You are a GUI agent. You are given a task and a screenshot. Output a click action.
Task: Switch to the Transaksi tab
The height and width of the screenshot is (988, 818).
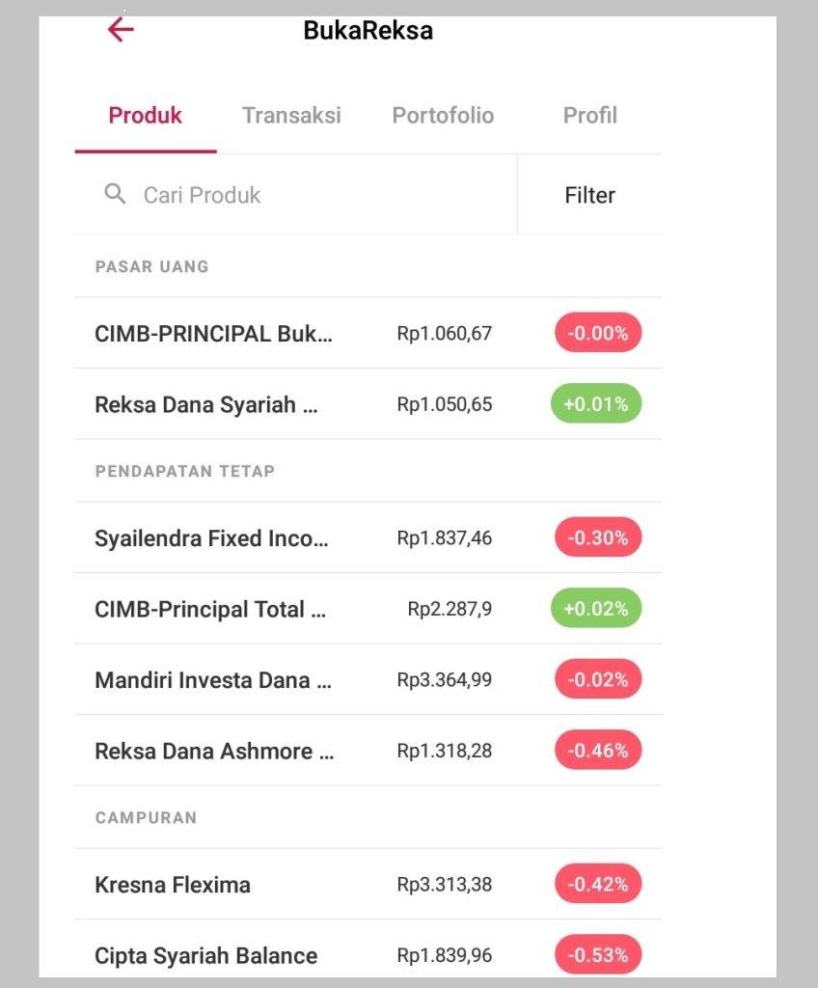point(291,116)
